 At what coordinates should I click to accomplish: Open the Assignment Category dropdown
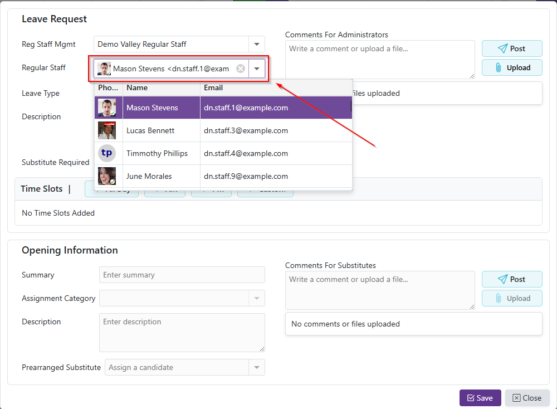pyautogui.click(x=257, y=298)
